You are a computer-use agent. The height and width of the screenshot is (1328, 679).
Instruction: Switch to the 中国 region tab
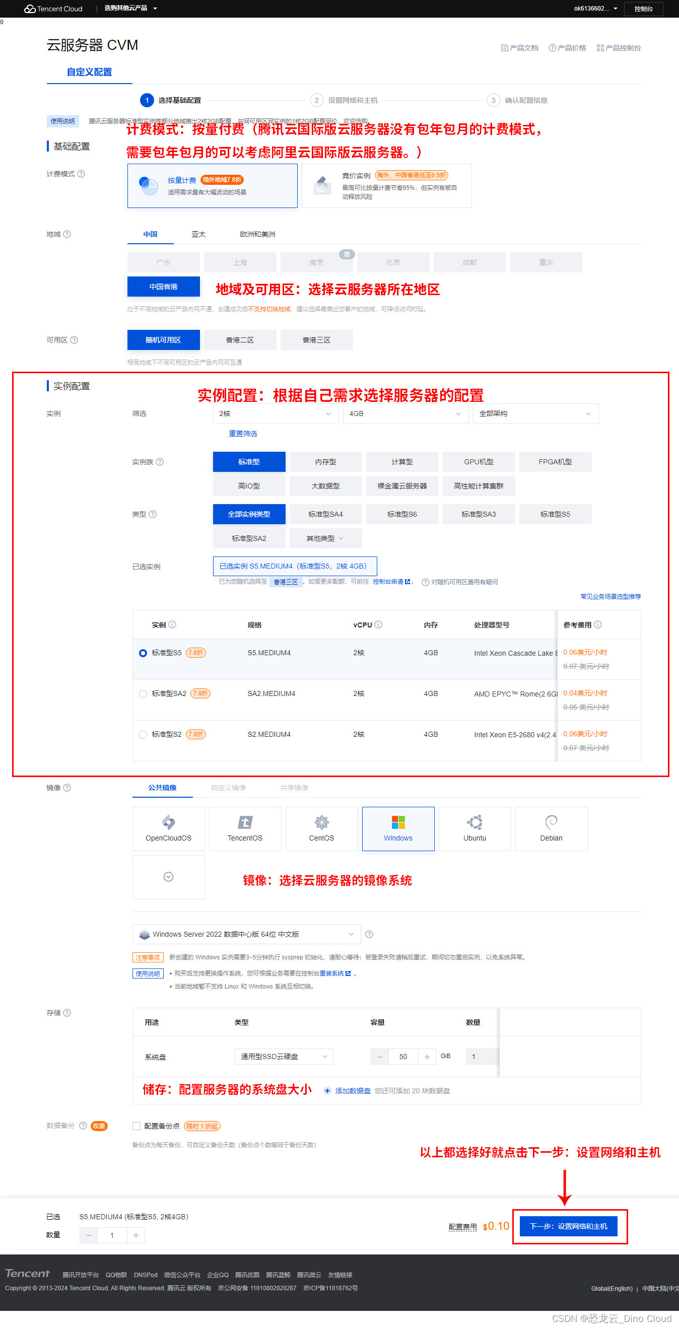point(151,234)
